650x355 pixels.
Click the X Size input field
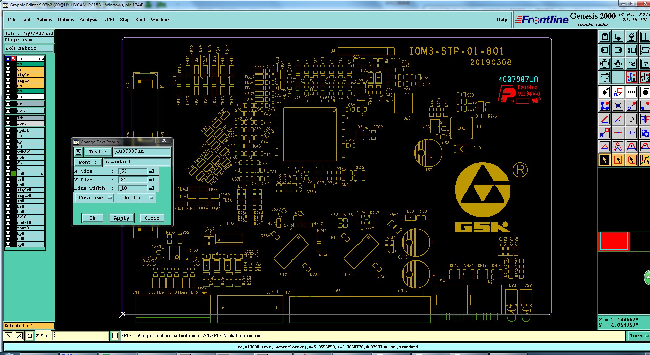tap(133, 171)
